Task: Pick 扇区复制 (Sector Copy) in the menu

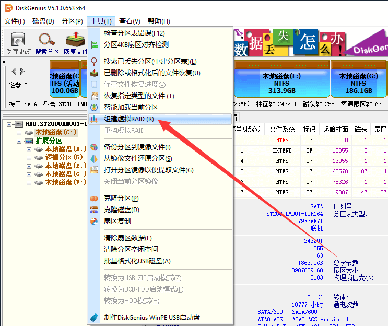Action: [x=117, y=221]
